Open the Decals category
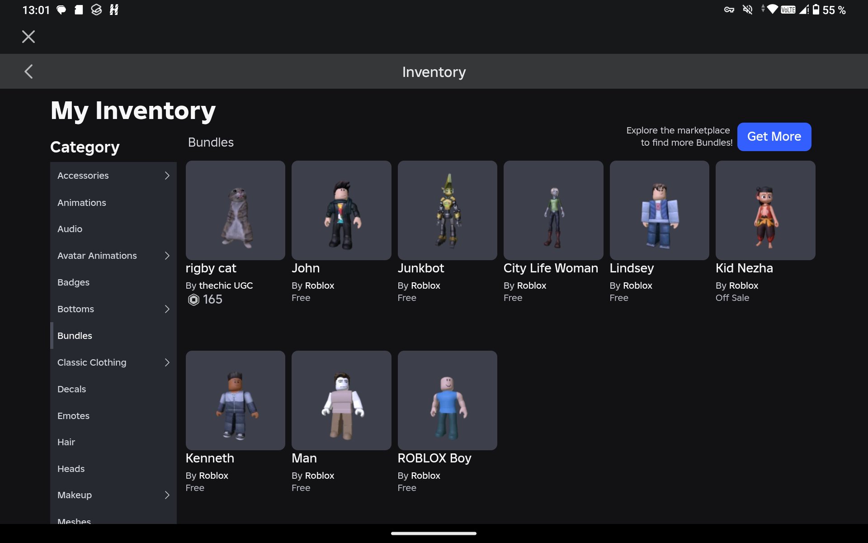 [x=113, y=389]
